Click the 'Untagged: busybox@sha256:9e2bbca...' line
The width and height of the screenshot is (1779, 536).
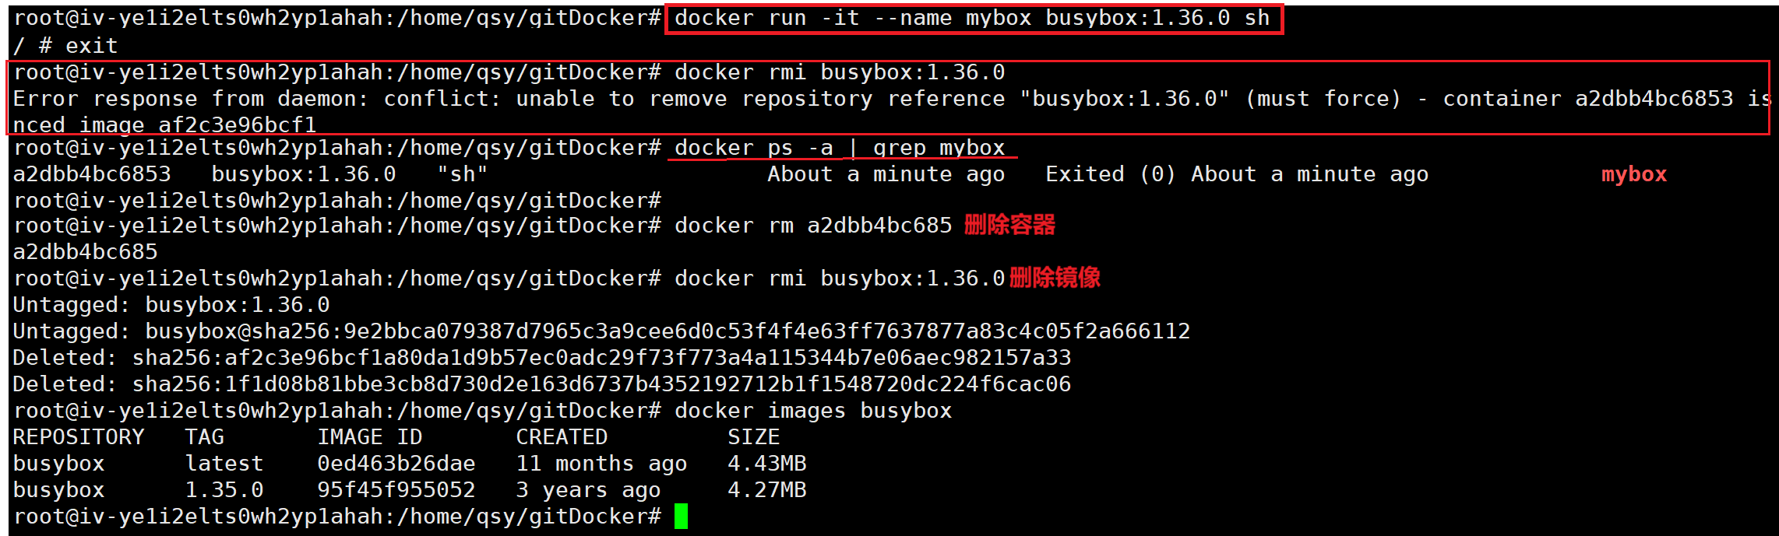point(601,331)
